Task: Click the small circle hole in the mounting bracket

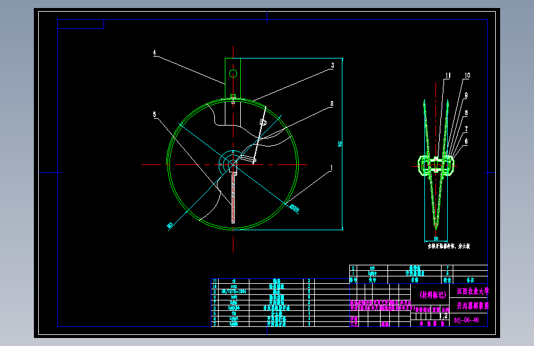Action: (x=233, y=73)
